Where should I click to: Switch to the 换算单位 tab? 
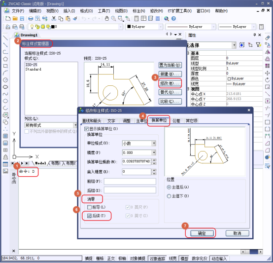pyautogui.click(x=159, y=120)
